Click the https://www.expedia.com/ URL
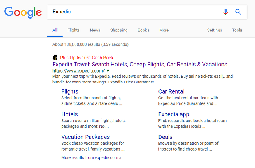Screen dimensions: 255x168 79,71
